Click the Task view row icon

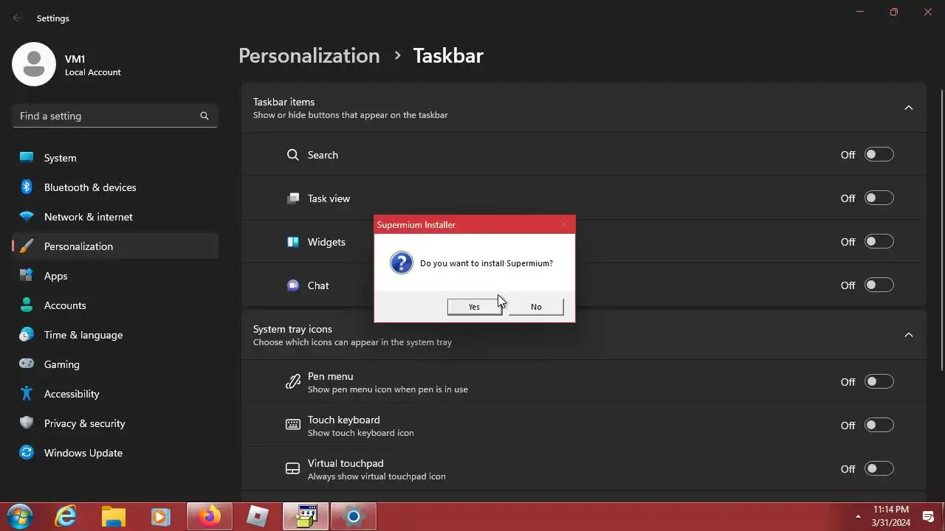point(293,198)
